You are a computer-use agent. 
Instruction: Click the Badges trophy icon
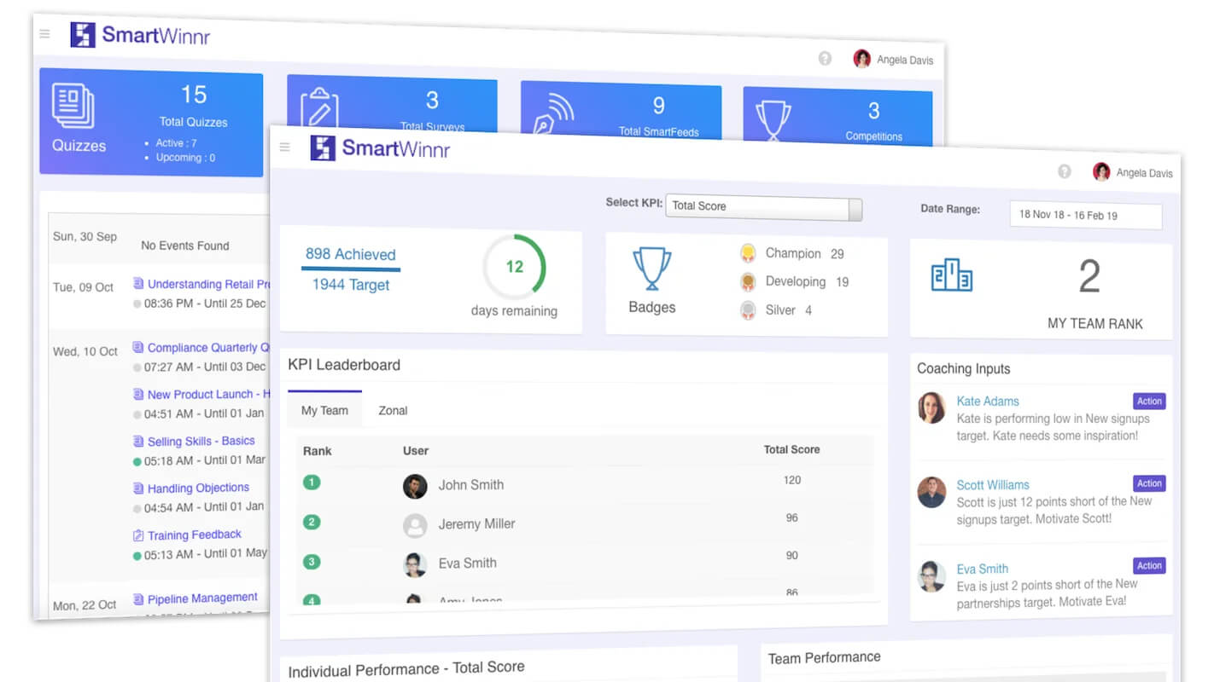pos(651,266)
